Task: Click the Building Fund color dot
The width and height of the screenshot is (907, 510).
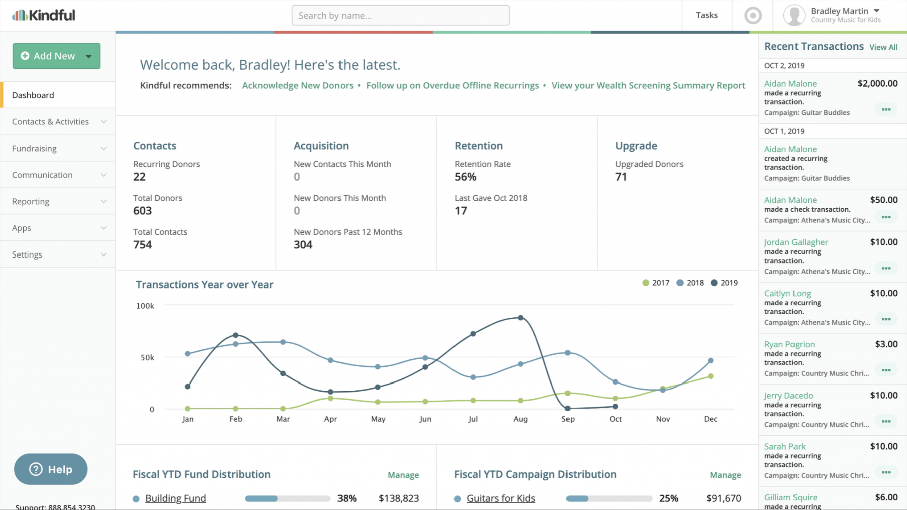Action: pyautogui.click(x=136, y=499)
